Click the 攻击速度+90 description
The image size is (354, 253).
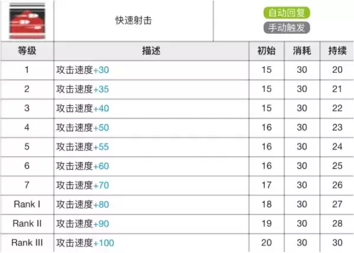[83, 223]
